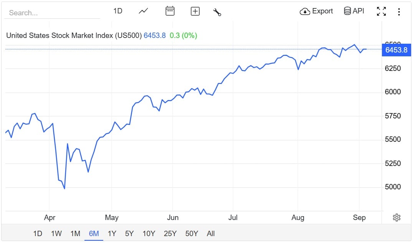Switch to the 1W time range
This screenshot has width=413, height=243.
point(56,233)
